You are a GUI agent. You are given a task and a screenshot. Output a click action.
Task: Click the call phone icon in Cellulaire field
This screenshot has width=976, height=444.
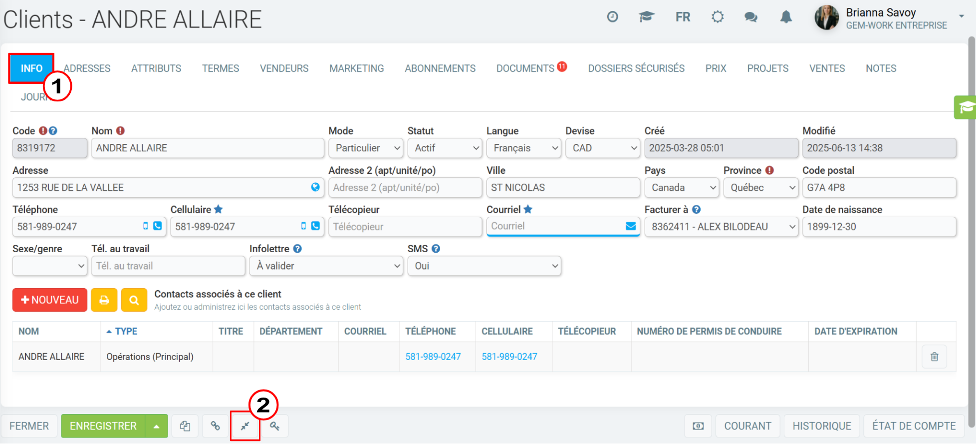click(315, 226)
